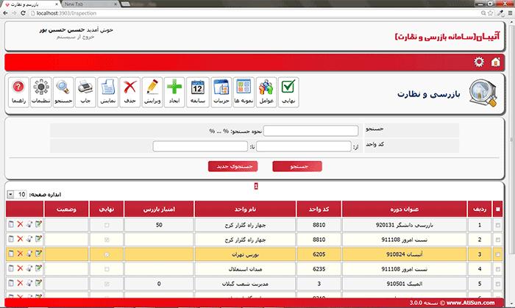
Task: Click score value 50 in row 1
Action: click(159, 225)
